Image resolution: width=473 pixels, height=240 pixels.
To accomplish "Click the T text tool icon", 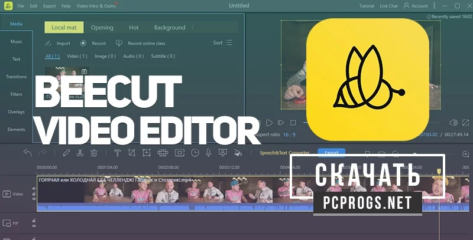I will (x=117, y=153).
